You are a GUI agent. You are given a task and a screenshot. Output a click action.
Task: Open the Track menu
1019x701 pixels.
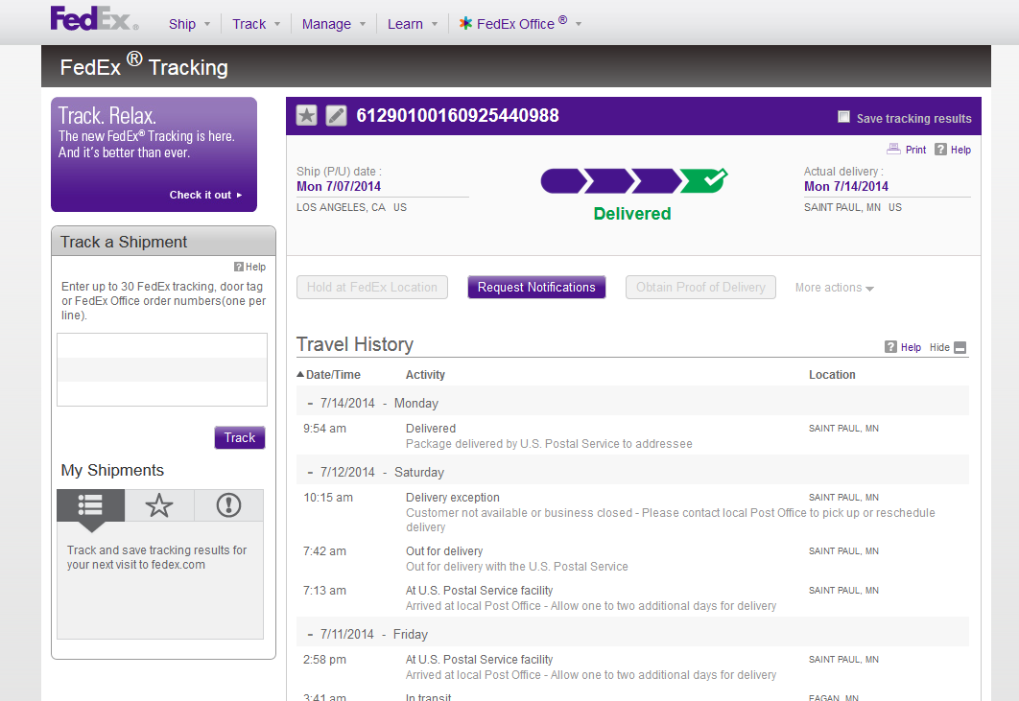click(249, 24)
